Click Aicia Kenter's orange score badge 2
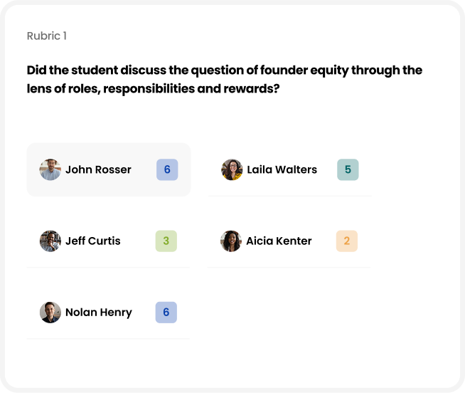This screenshot has width=465, height=393. [x=346, y=241]
